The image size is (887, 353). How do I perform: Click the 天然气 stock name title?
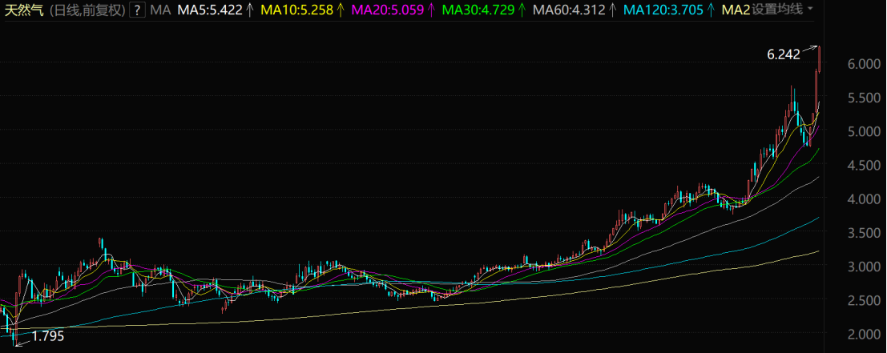pyautogui.click(x=23, y=10)
